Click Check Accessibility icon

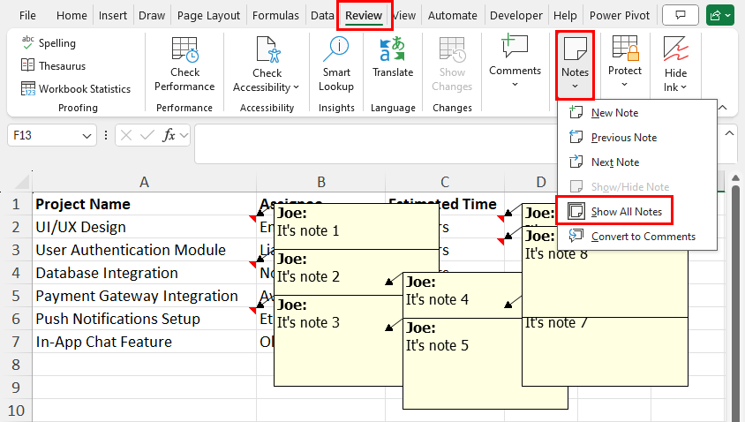pos(267,50)
